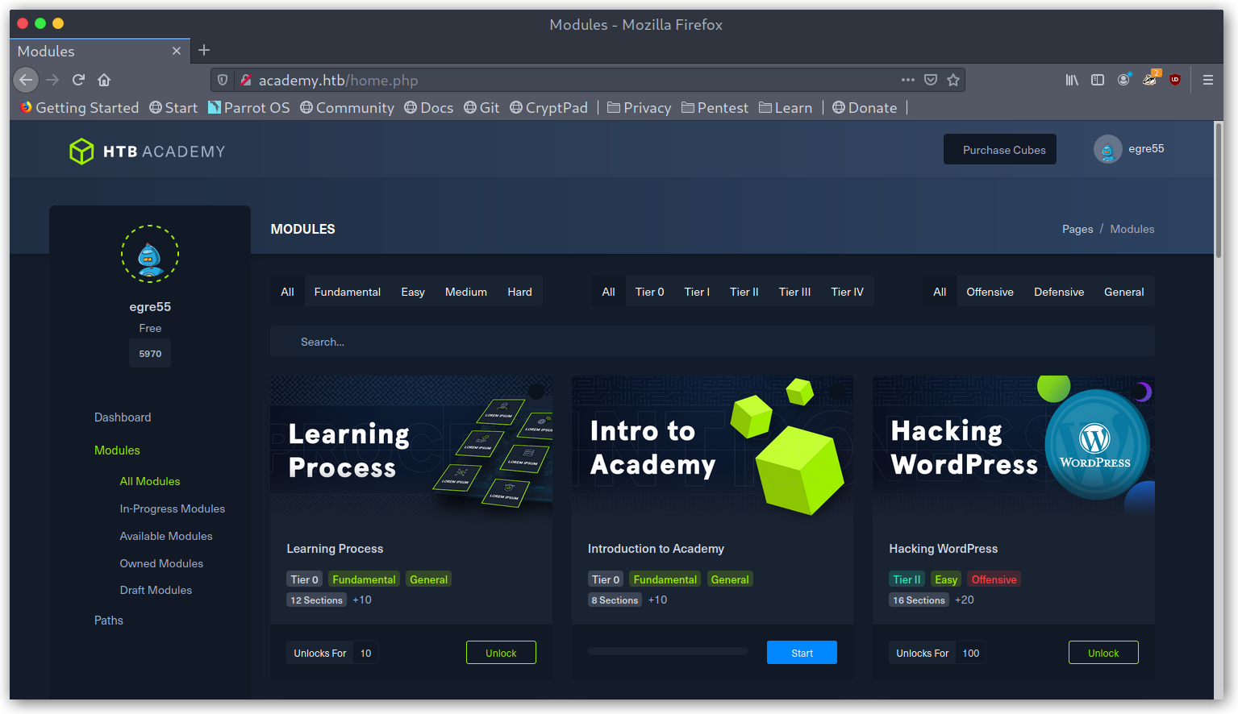This screenshot has width=1238, height=714.
Task: Click the tracking protection shield icon
Action: click(x=223, y=80)
